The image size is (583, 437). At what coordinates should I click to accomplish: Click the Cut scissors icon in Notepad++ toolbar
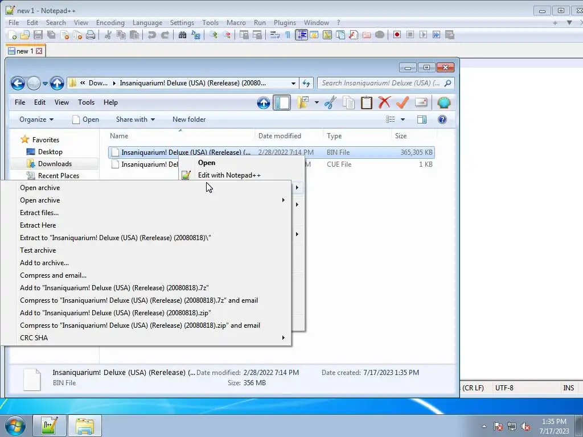click(108, 35)
